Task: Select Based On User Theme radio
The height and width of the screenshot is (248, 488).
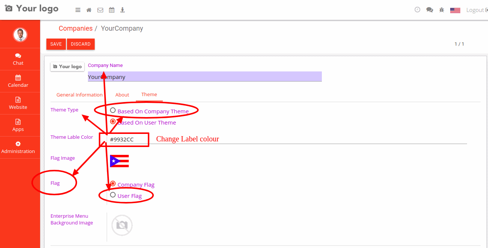Action: [113, 122]
